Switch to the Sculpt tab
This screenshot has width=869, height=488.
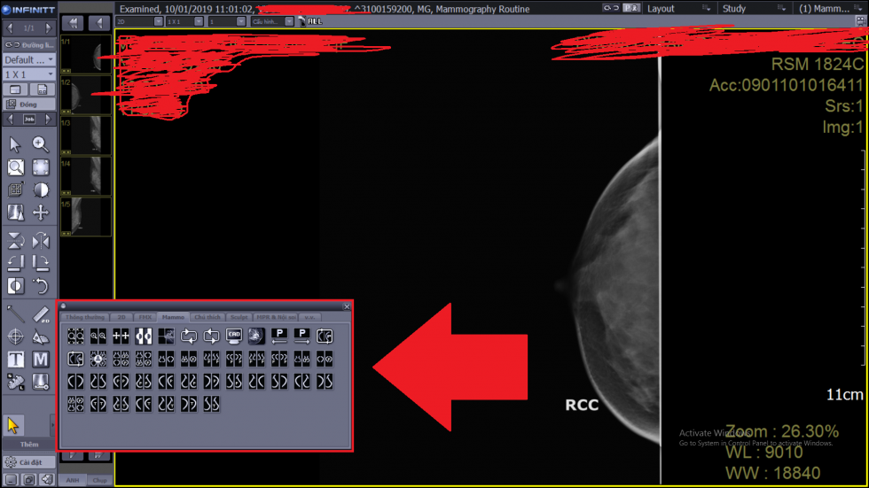(239, 316)
